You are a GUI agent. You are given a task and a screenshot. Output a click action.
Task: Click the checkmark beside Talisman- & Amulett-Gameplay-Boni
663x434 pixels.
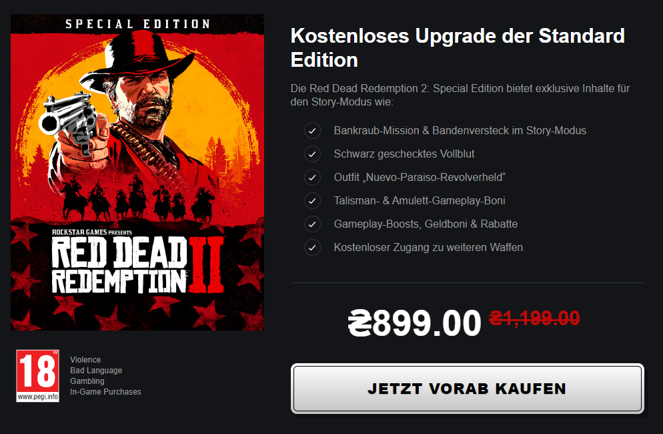(312, 201)
